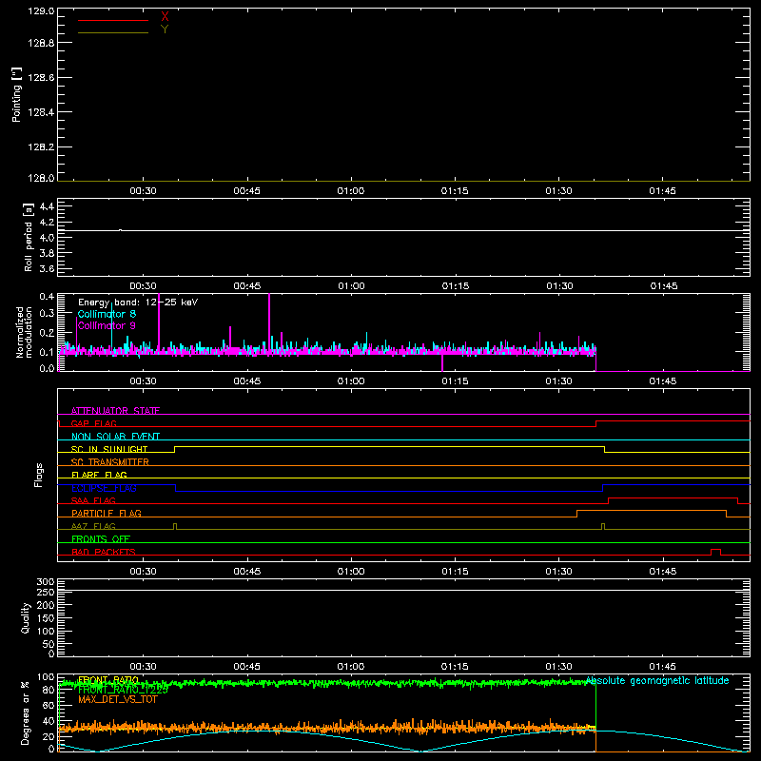
Task: Click the 300 tick on the Quality axis
Action: pos(45,581)
